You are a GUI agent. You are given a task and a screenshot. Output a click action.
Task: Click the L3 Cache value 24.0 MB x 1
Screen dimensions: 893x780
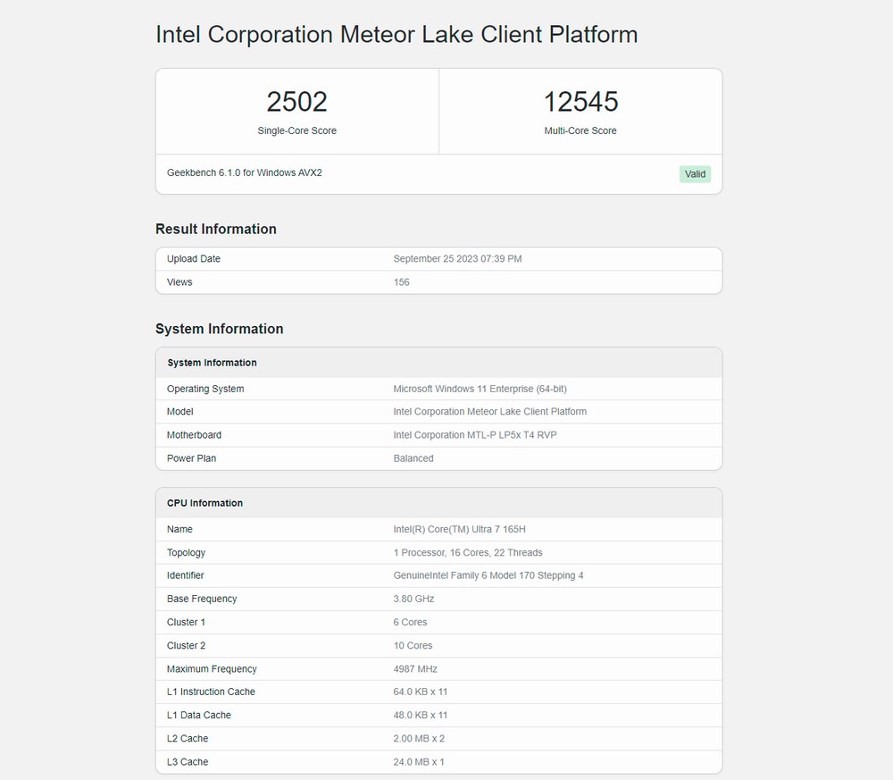[418, 762]
